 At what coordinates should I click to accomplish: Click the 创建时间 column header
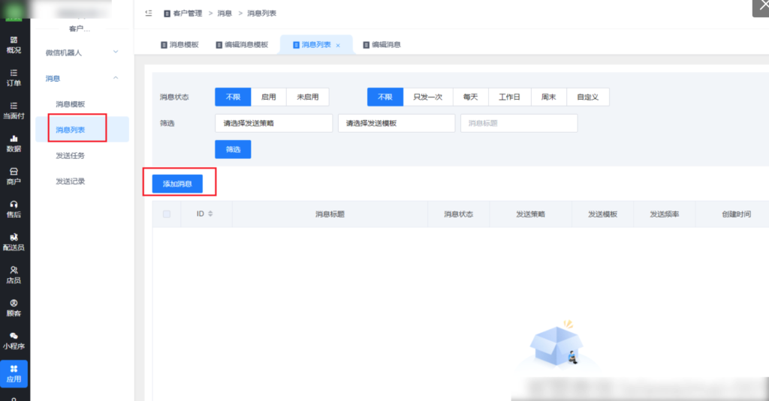(x=736, y=214)
